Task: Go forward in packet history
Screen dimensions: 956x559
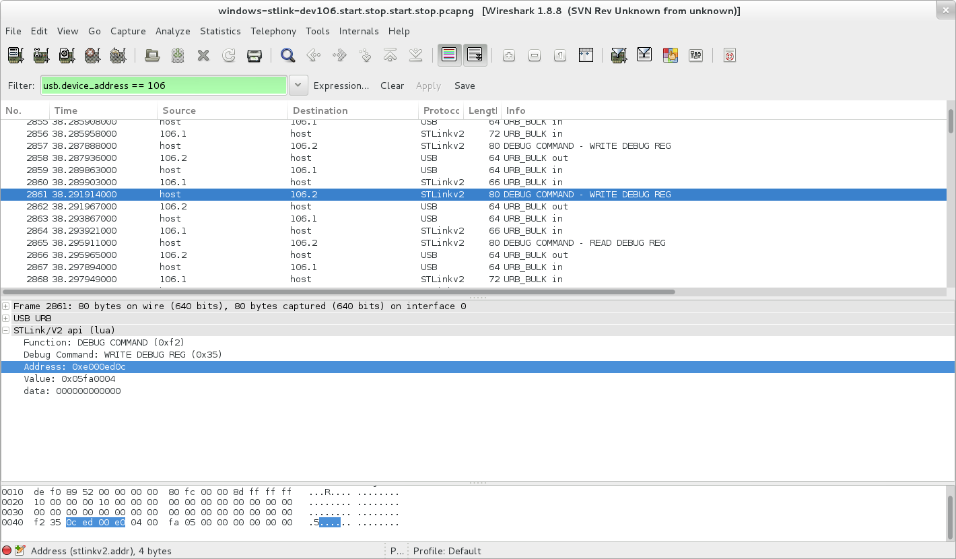Action: [339, 55]
